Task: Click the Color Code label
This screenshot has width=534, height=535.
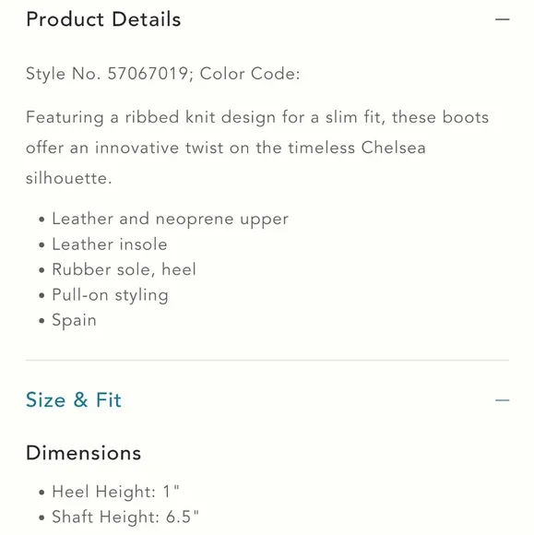Action: point(250,74)
